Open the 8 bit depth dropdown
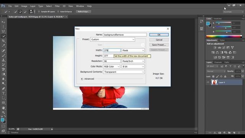The height and width of the screenshot is (138, 245). pyautogui.click(x=133, y=66)
